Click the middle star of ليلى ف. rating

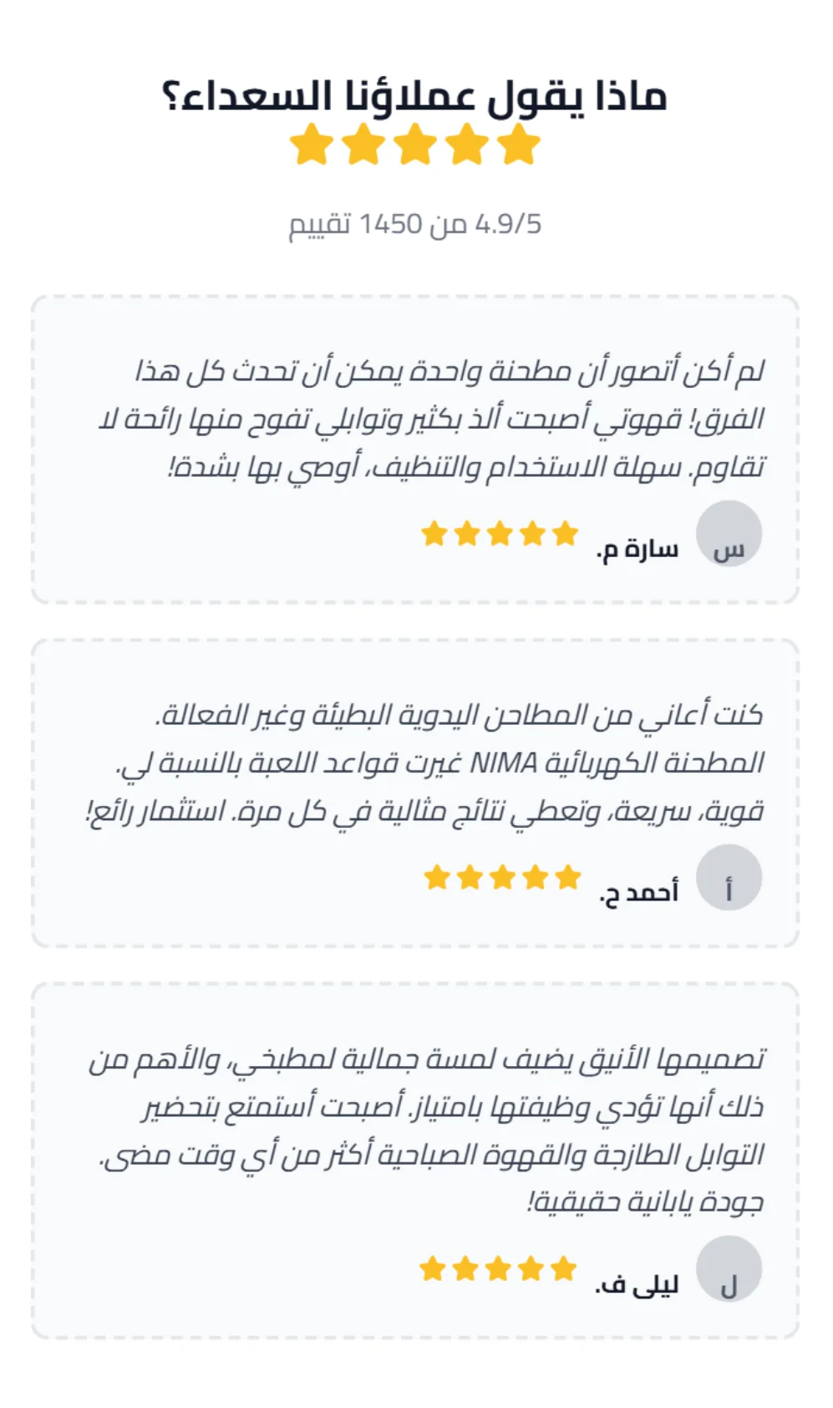[x=498, y=1268]
